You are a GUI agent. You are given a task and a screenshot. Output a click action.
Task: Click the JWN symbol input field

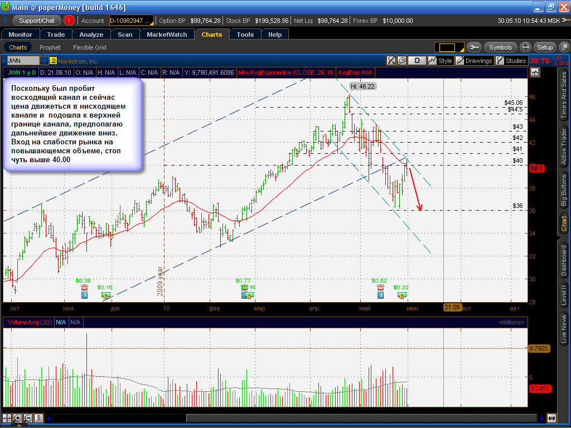pos(23,61)
